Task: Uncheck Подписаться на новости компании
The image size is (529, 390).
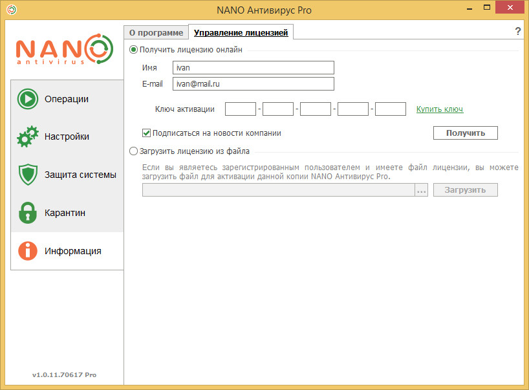Action: 146,133
